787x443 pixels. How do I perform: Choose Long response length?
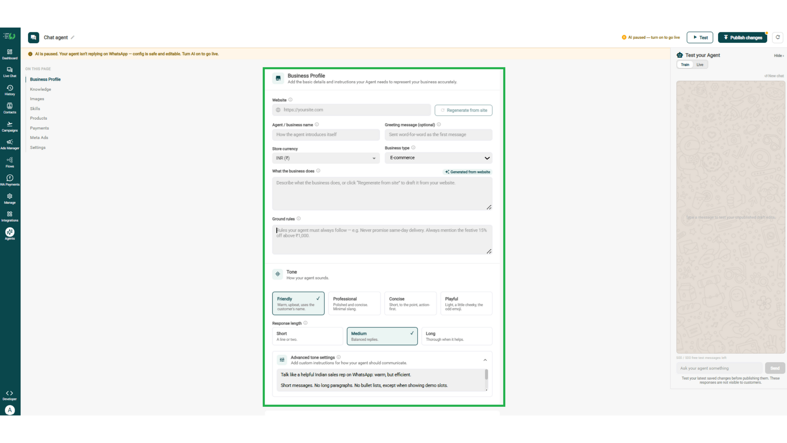tap(457, 336)
